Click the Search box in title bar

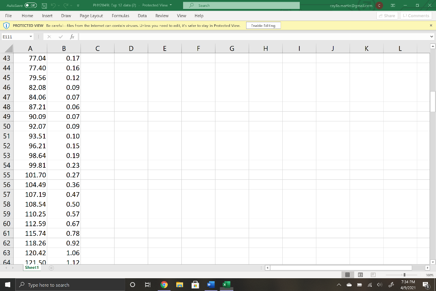coord(241,5)
